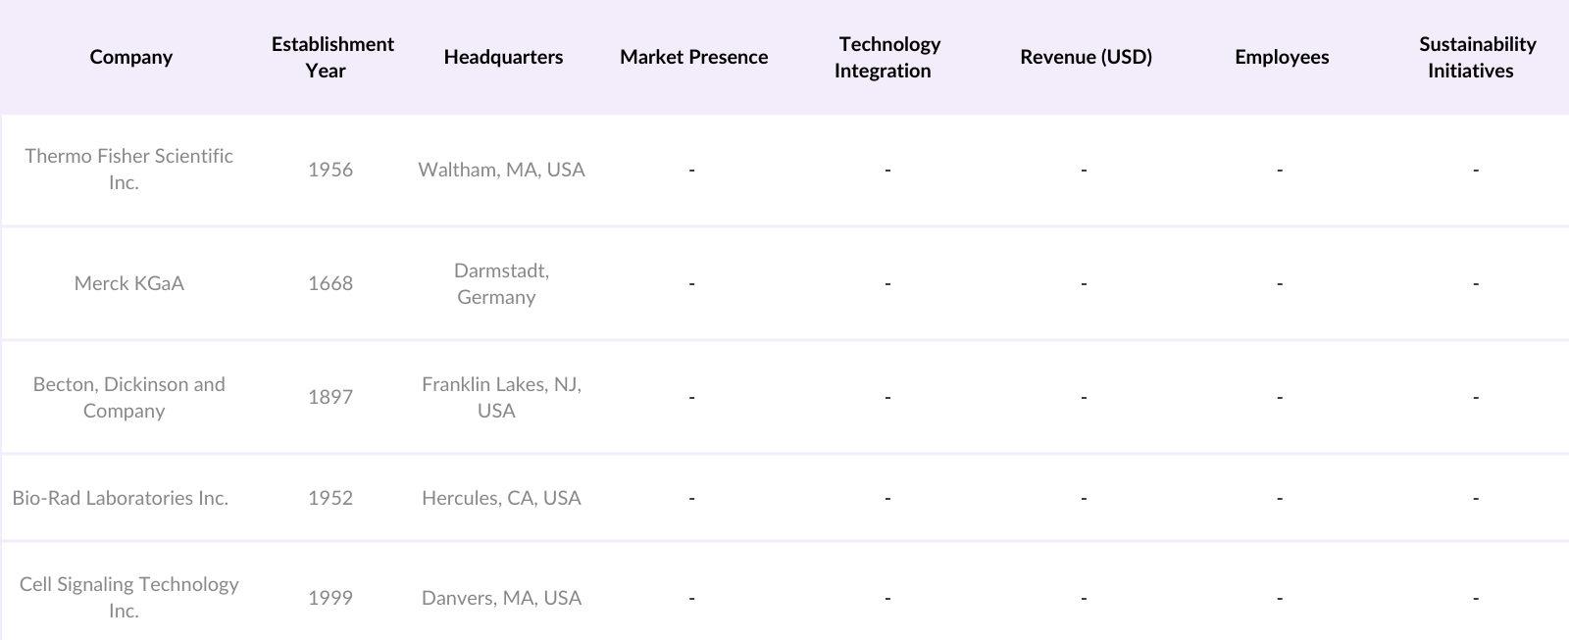Click the Waltham, MA, USA cell
The image size is (1569, 640).
tap(501, 170)
